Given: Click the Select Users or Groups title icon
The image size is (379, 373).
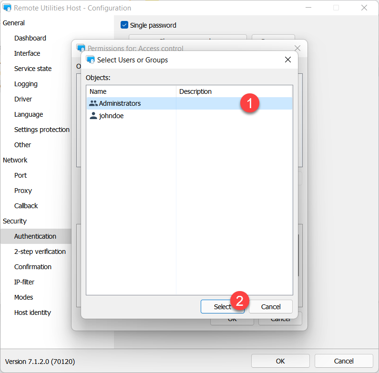Looking at the screenshot, I should (90, 60).
